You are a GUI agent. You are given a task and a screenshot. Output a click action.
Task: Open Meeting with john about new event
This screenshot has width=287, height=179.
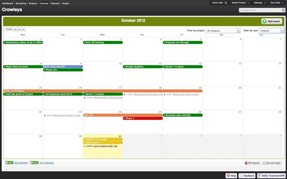point(149,94)
